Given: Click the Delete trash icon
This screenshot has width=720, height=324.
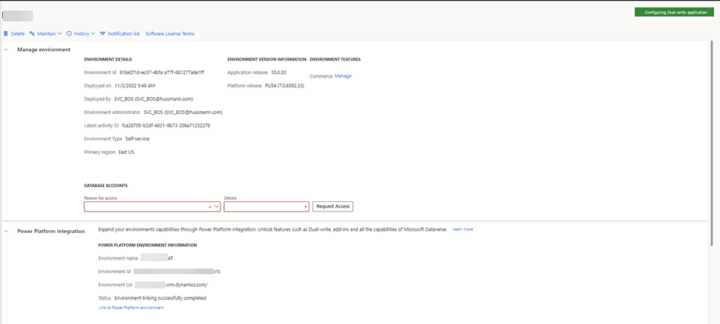Looking at the screenshot, I should tap(6, 33).
